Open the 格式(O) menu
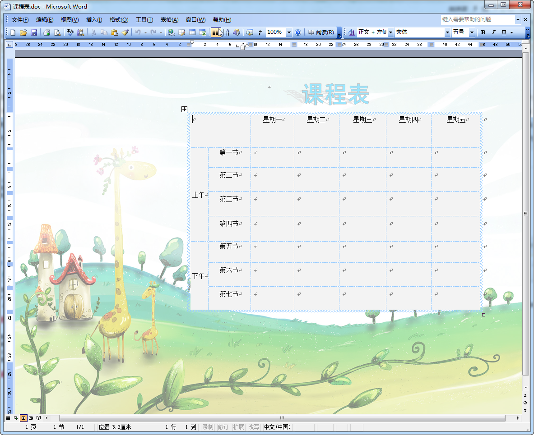Screen dimensions: 534x435 [x=119, y=20]
